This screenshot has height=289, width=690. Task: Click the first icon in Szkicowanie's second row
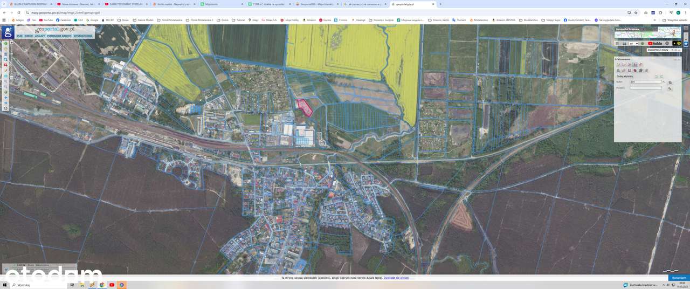(618, 70)
